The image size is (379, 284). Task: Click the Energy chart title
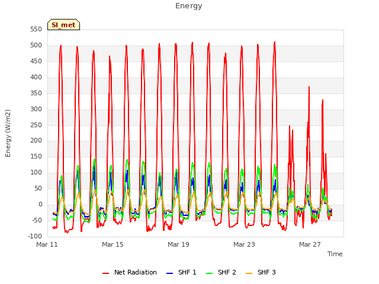pos(189,6)
